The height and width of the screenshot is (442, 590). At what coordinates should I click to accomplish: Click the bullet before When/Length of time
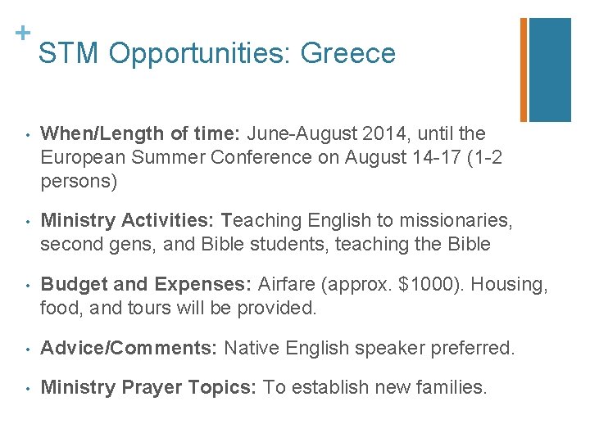click(x=28, y=135)
